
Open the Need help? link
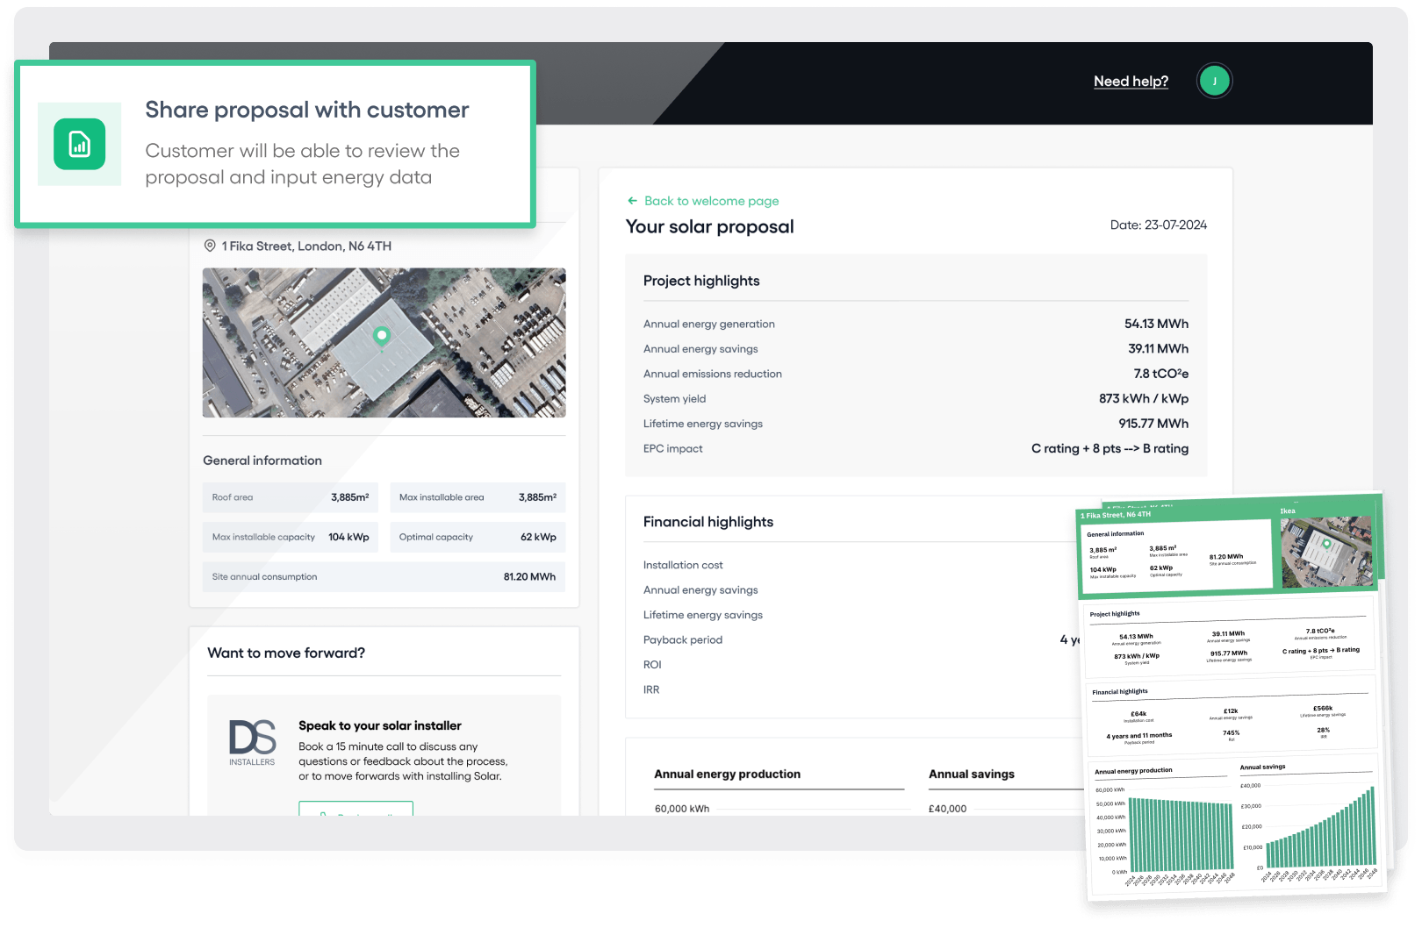[1131, 82]
